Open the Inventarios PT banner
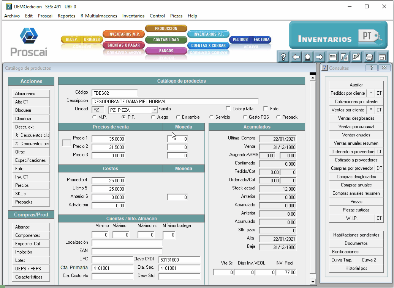This screenshot has width=394, height=288. [338, 35]
